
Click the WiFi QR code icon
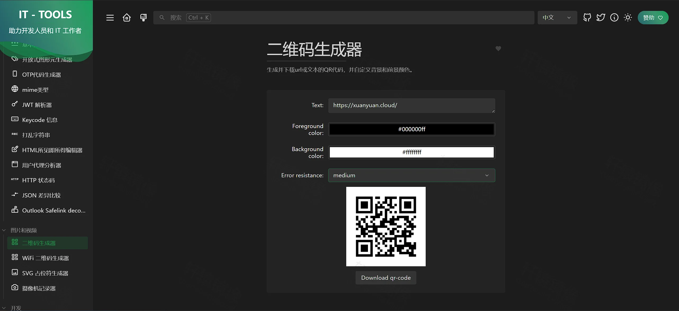pos(15,257)
